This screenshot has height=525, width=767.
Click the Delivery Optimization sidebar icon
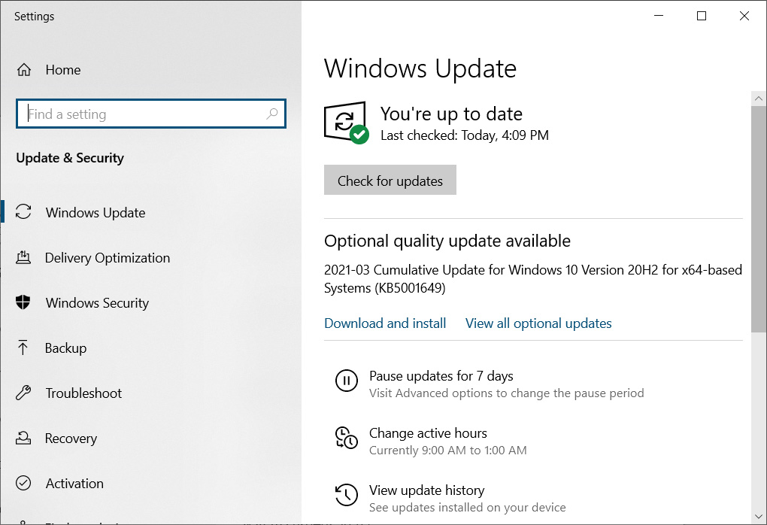pos(23,257)
